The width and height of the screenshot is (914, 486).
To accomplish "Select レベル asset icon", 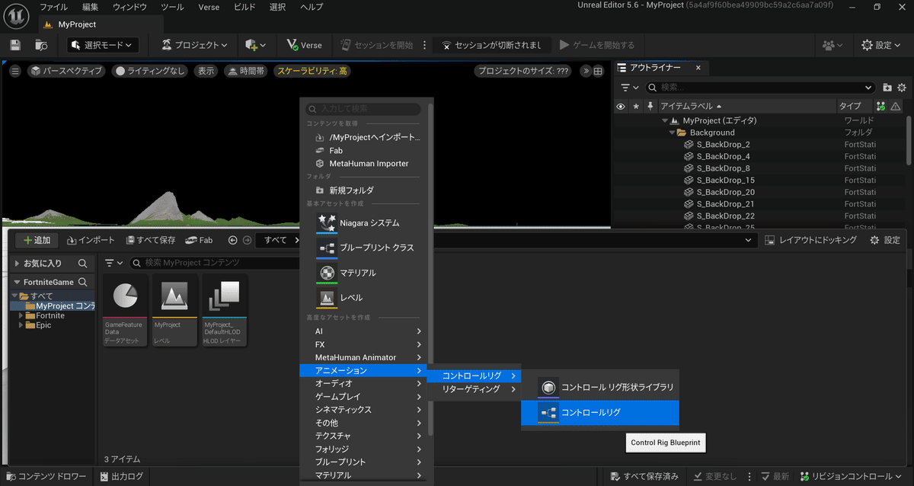I will click(x=327, y=298).
